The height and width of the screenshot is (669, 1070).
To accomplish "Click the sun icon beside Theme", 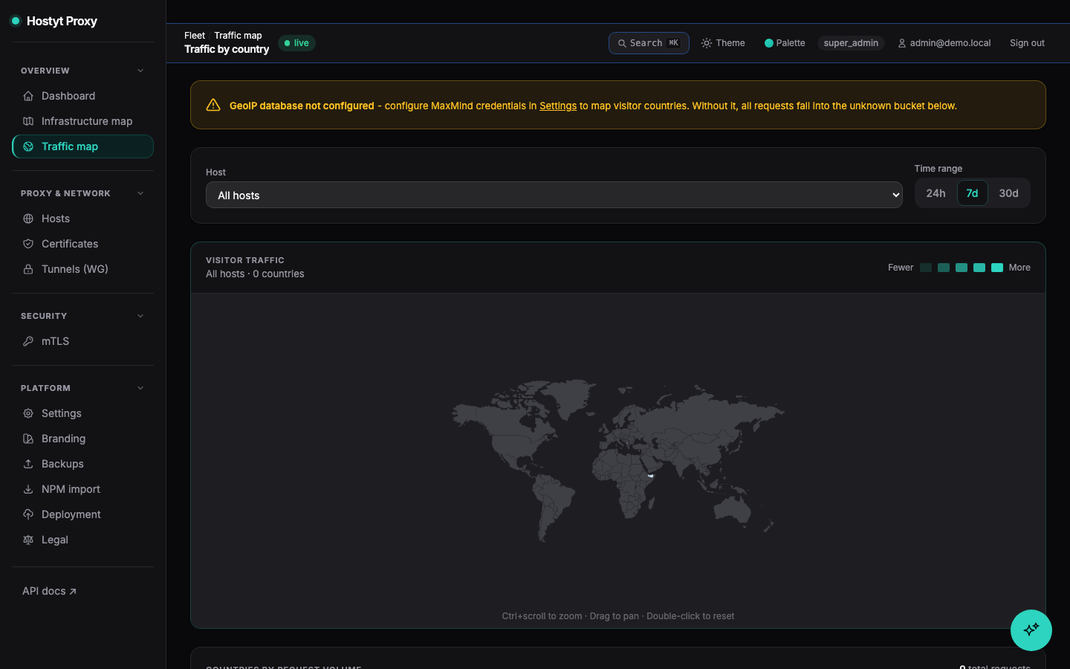I will tap(707, 43).
